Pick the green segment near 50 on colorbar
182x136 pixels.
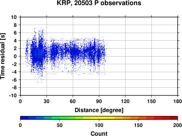(x=60, y=118)
